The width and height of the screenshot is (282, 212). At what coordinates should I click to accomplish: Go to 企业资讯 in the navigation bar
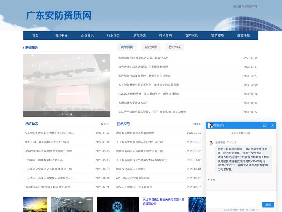tap(87, 35)
